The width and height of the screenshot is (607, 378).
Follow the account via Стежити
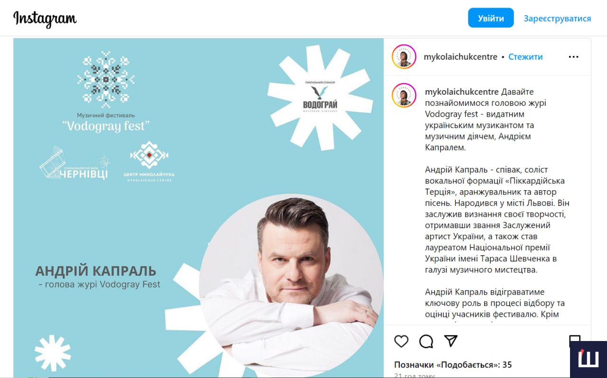tap(525, 57)
